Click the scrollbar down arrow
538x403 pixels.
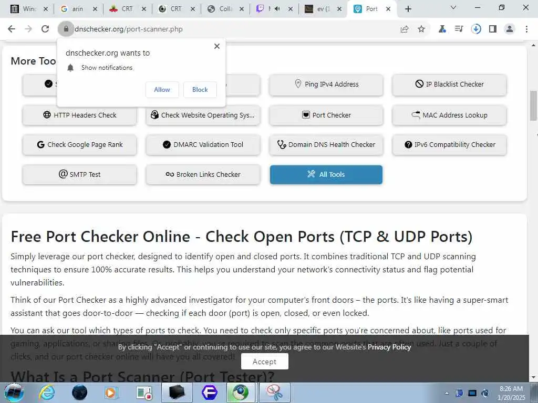tap(533, 377)
